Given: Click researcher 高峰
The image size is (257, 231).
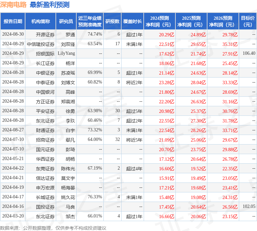Looking at the screenshot, I should tap(70, 92).
